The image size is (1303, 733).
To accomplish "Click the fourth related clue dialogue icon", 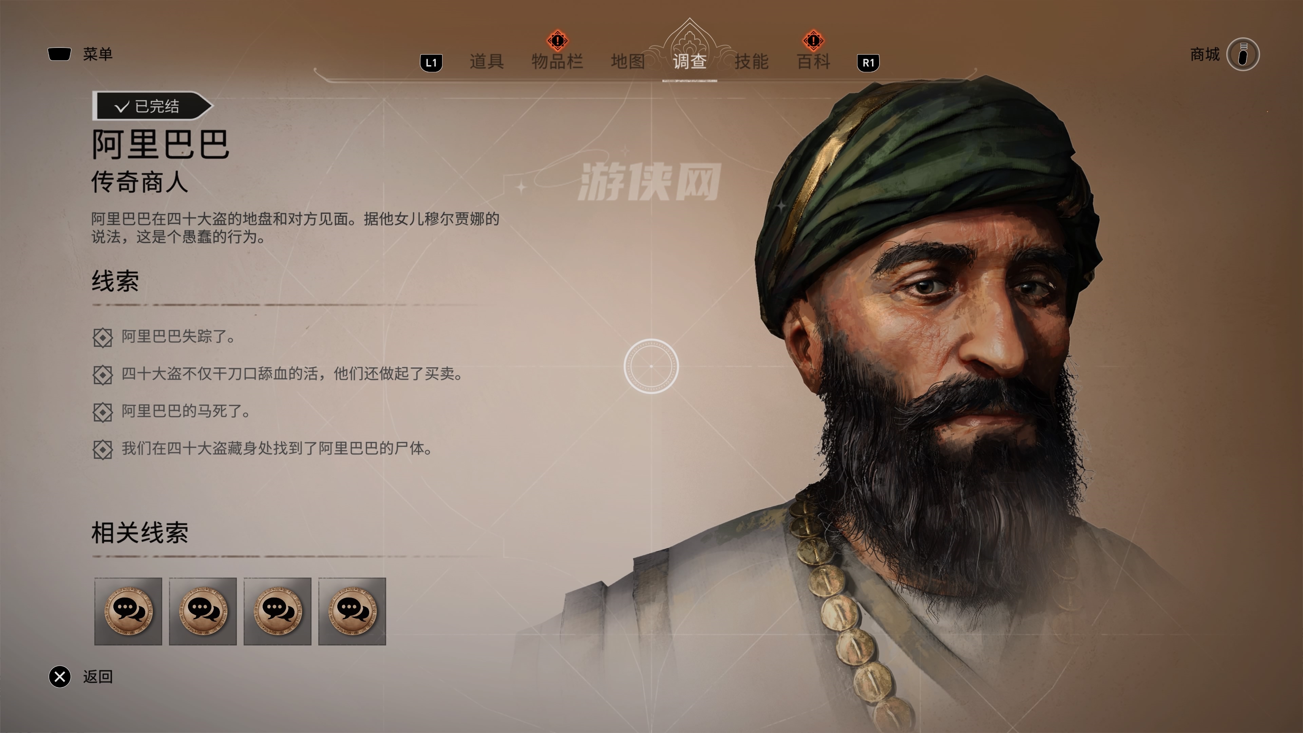I will coord(352,611).
